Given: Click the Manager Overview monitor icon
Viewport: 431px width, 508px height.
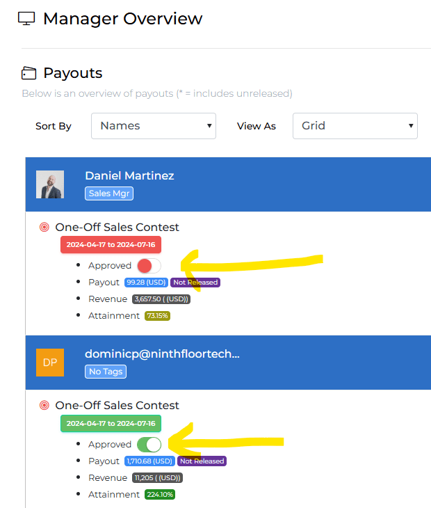Looking at the screenshot, I should coord(26,19).
